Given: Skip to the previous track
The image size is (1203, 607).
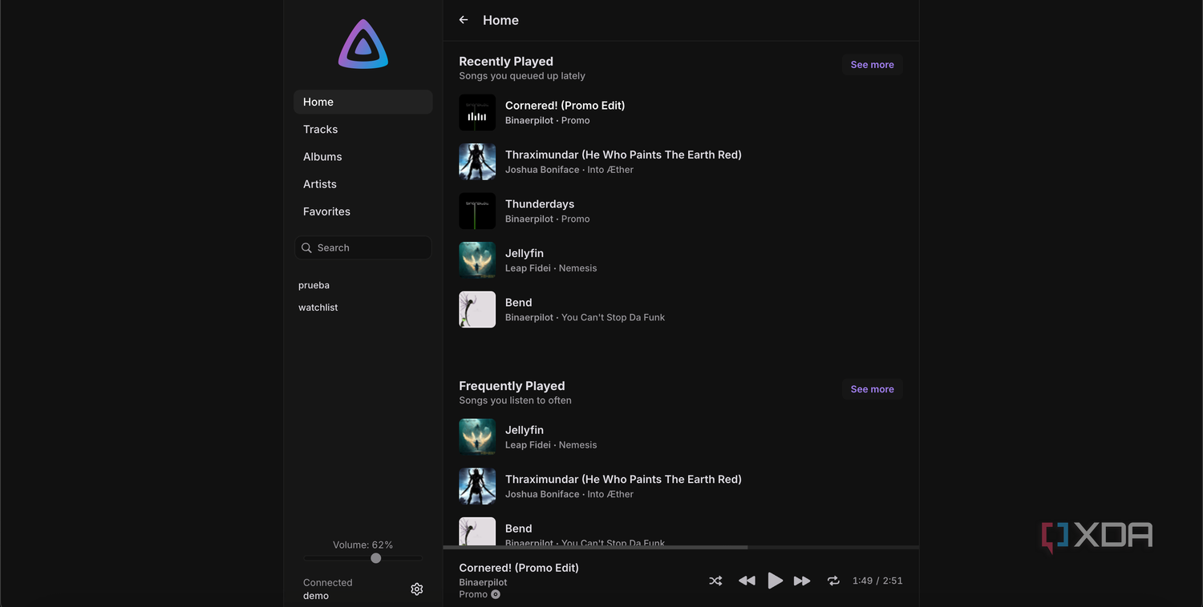Looking at the screenshot, I should tap(747, 581).
